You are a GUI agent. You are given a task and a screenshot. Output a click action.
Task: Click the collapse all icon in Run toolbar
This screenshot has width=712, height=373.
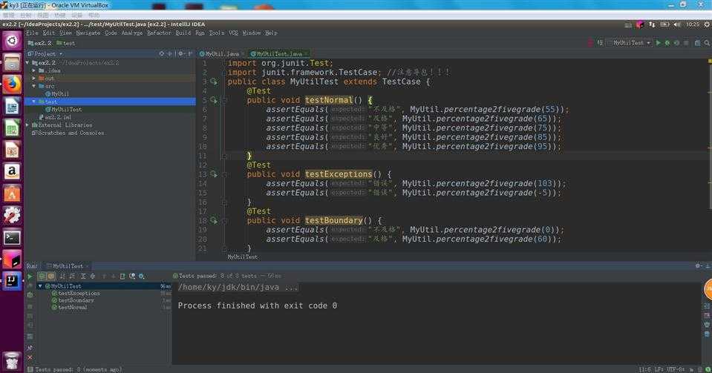(x=93, y=276)
